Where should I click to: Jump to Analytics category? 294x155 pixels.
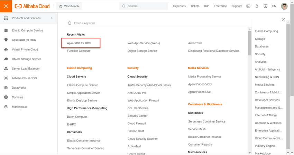(x=260, y=62)
